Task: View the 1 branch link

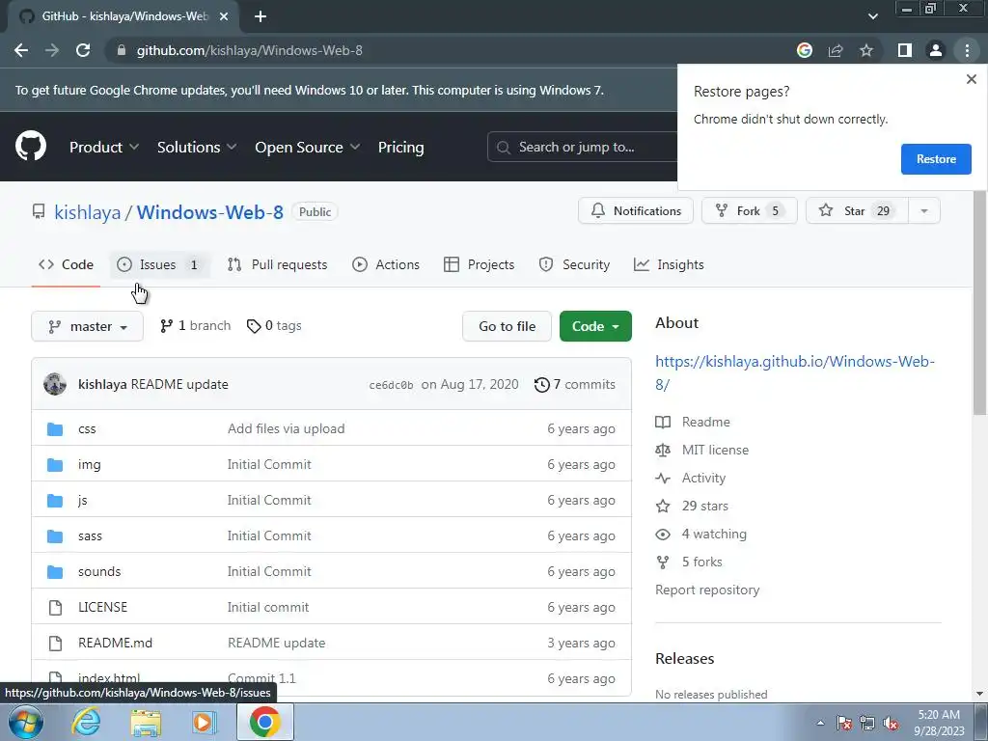Action: pos(195,326)
